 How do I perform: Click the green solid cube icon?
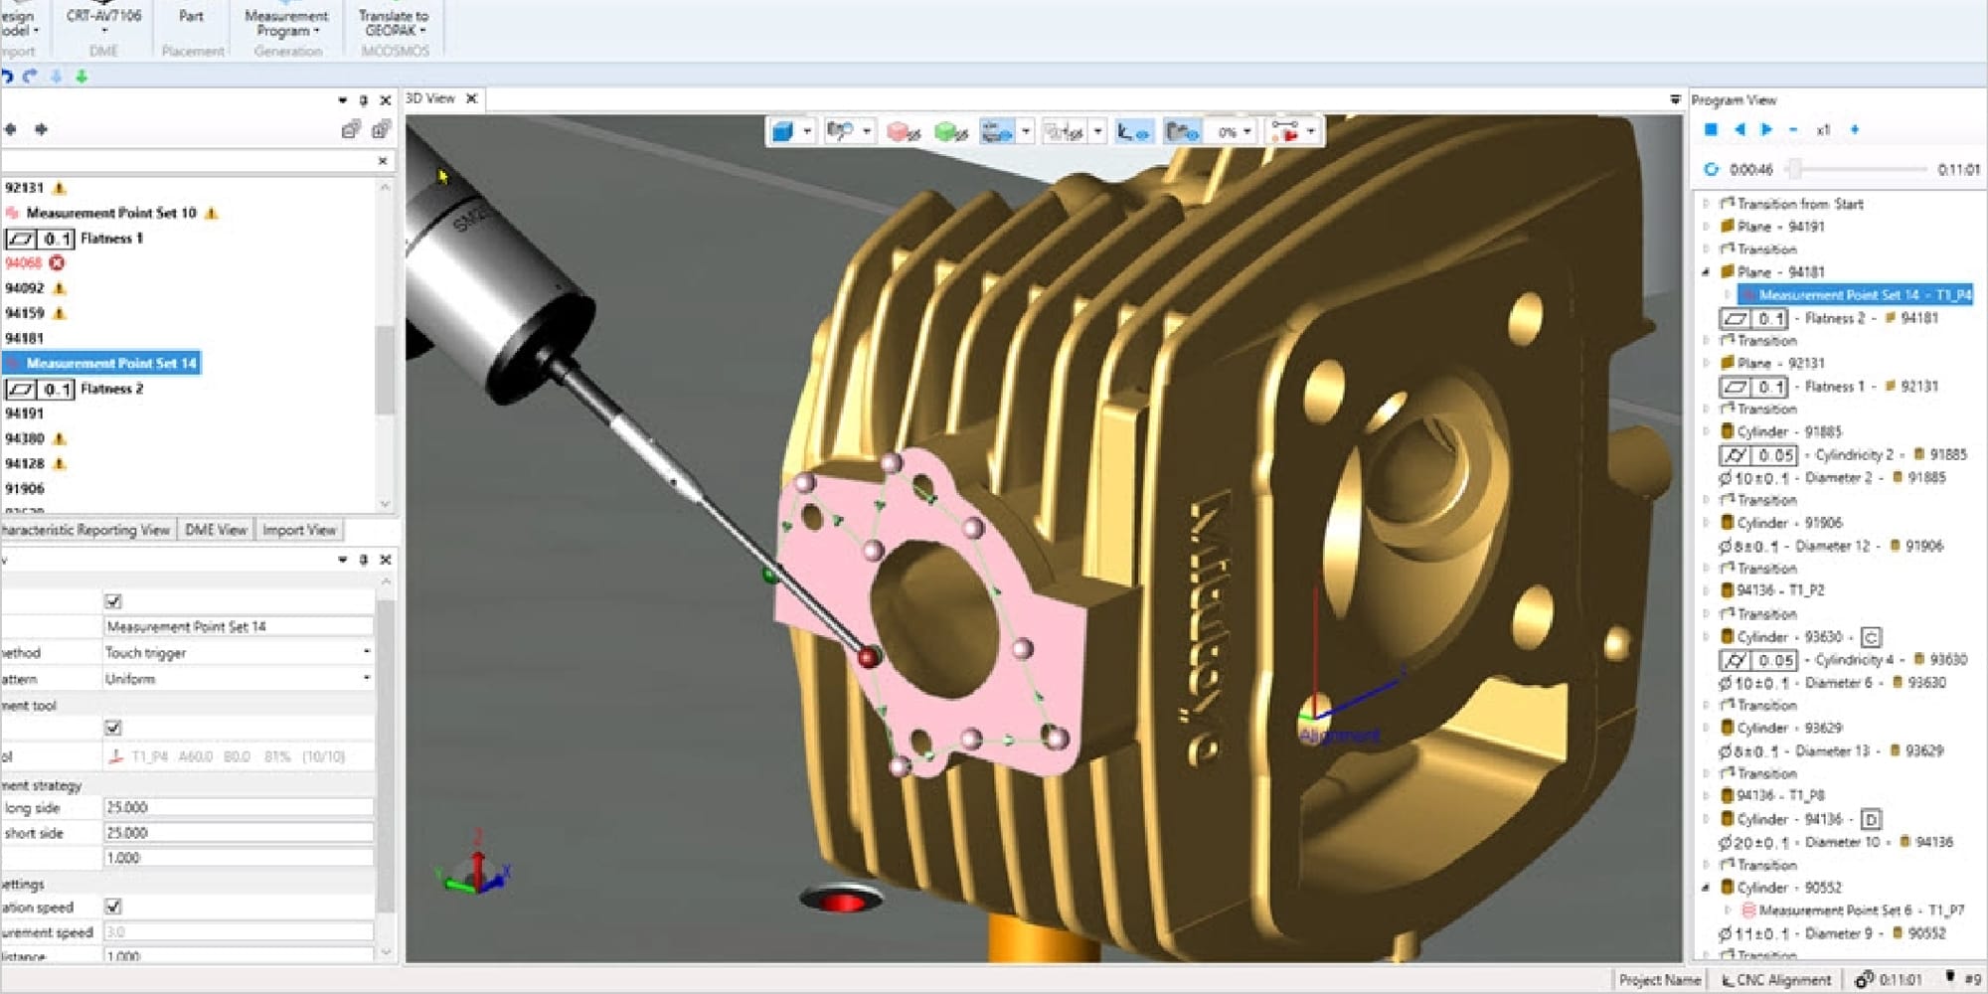point(950,131)
